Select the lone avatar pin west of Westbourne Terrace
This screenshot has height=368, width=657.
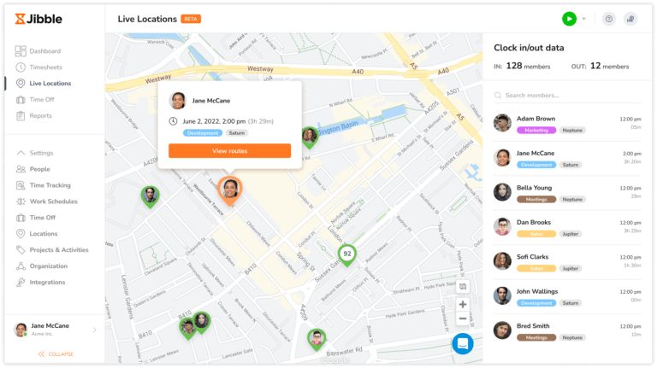click(x=150, y=197)
